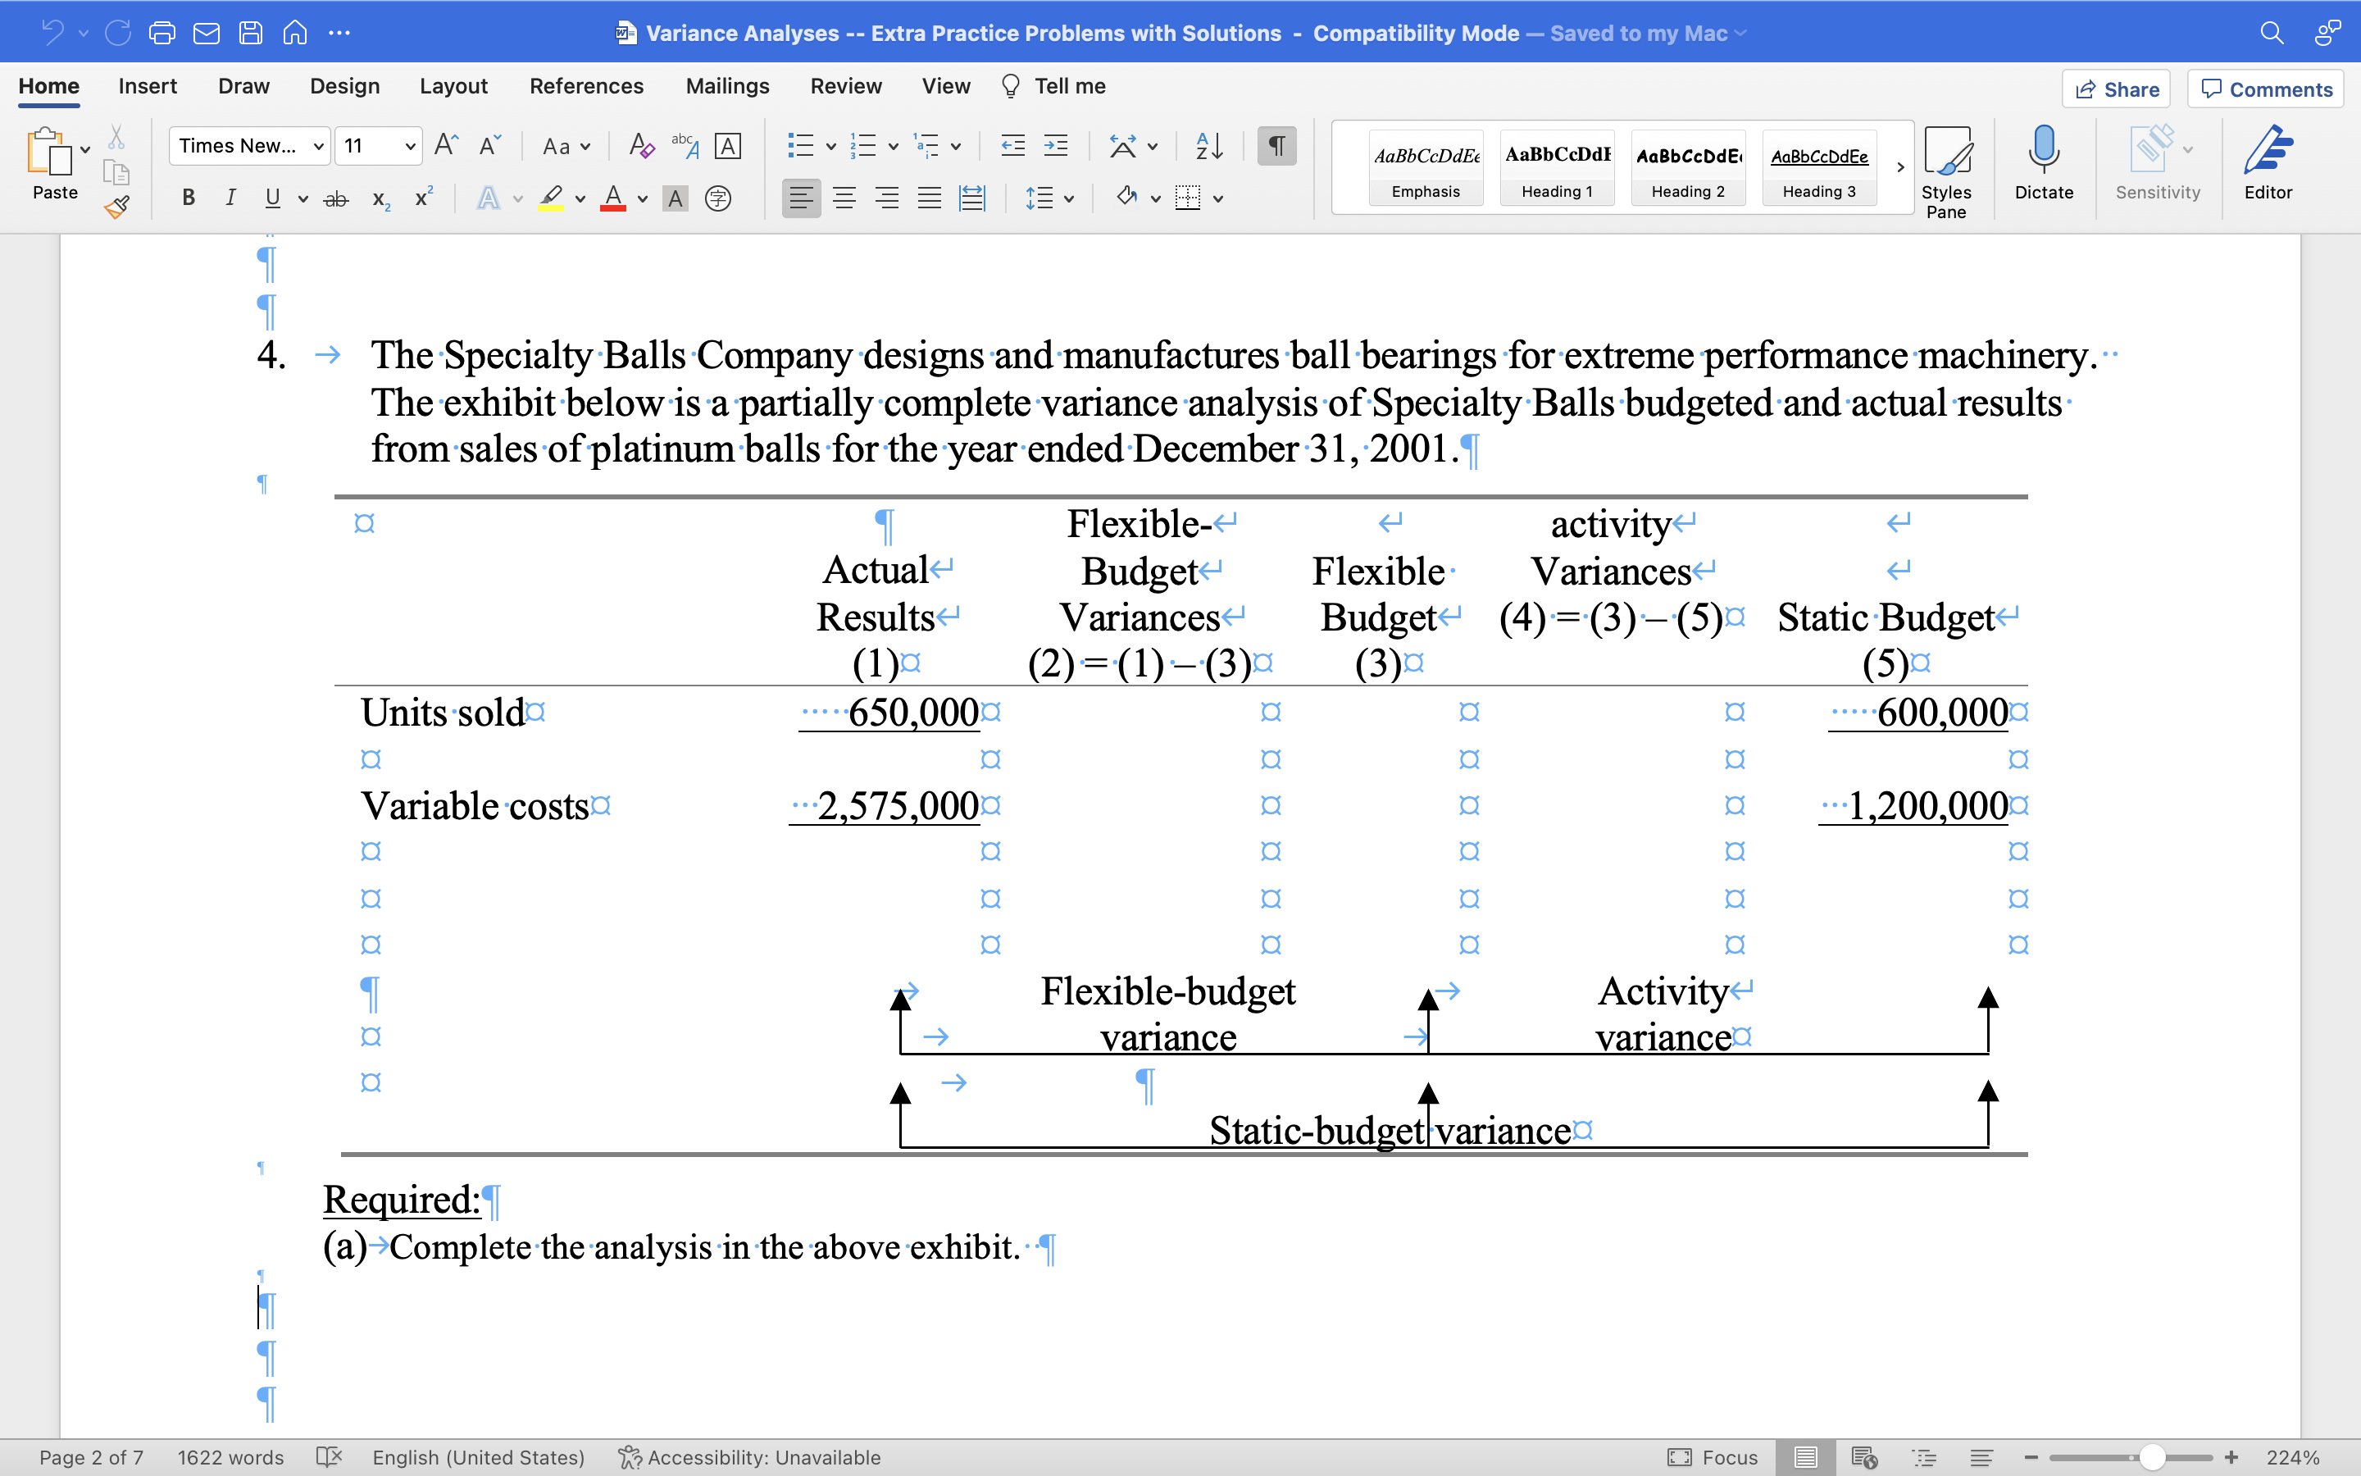Start Dictate voice input
The image size is (2361, 1476).
[x=2044, y=167]
